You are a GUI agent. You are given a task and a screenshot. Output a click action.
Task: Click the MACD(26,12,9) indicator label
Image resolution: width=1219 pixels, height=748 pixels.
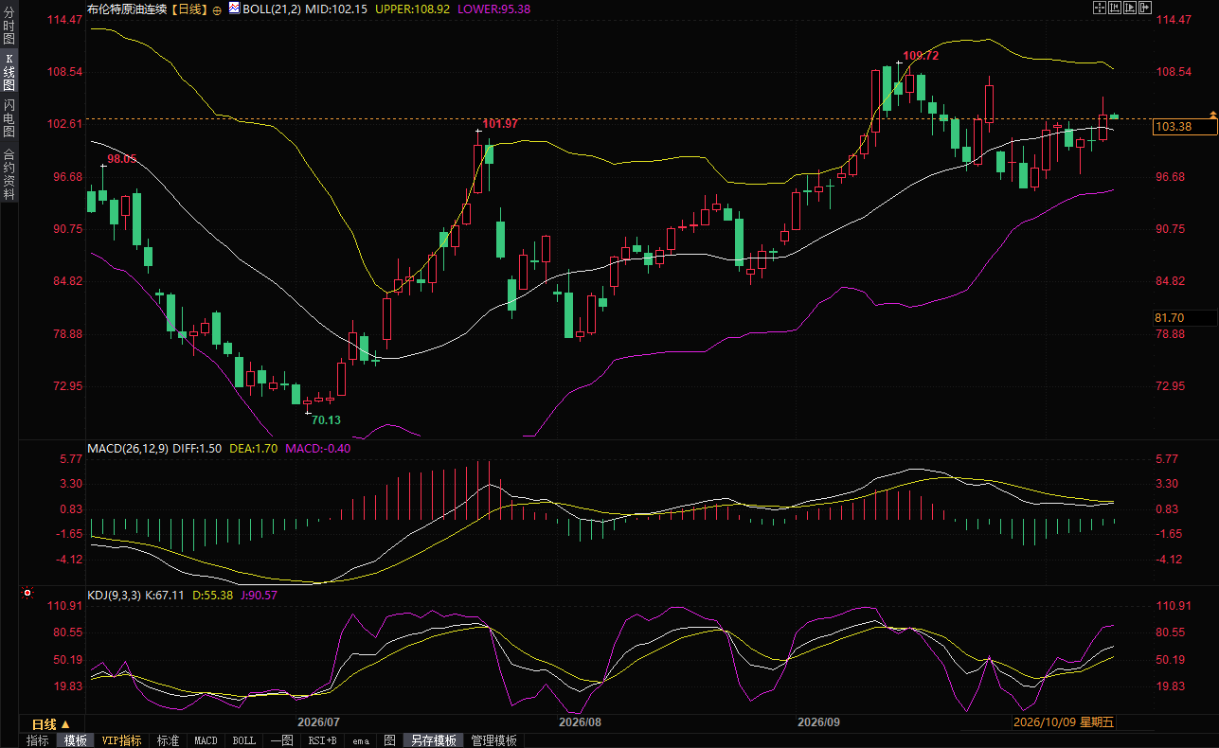point(128,448)
